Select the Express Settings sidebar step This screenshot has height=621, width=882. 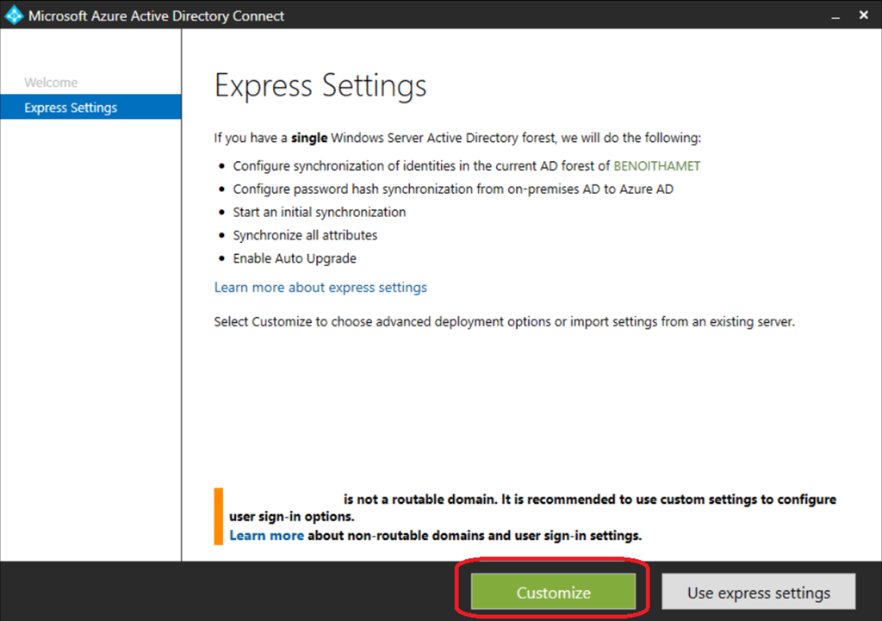click(71, 108)
